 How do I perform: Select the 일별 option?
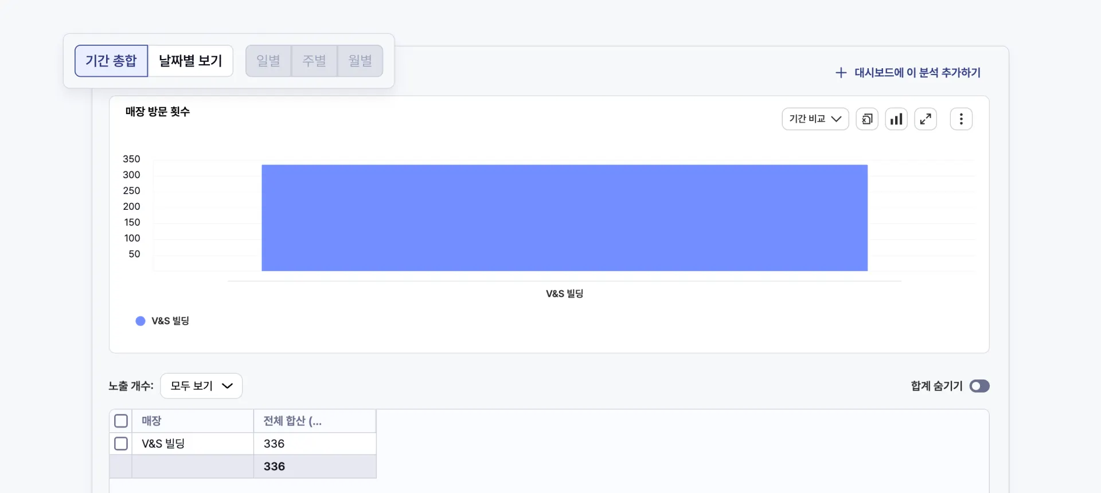[268, 61]
